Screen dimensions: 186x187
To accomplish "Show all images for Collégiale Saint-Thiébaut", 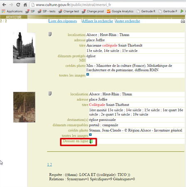I will click(90, 135).
